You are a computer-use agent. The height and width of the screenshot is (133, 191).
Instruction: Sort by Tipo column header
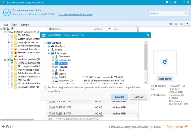point(115,29)
